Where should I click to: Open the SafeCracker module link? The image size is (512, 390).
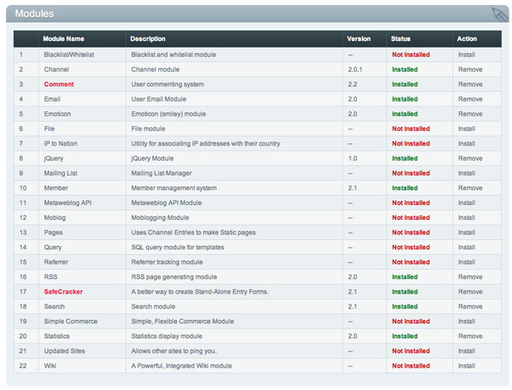click(63, 292)
